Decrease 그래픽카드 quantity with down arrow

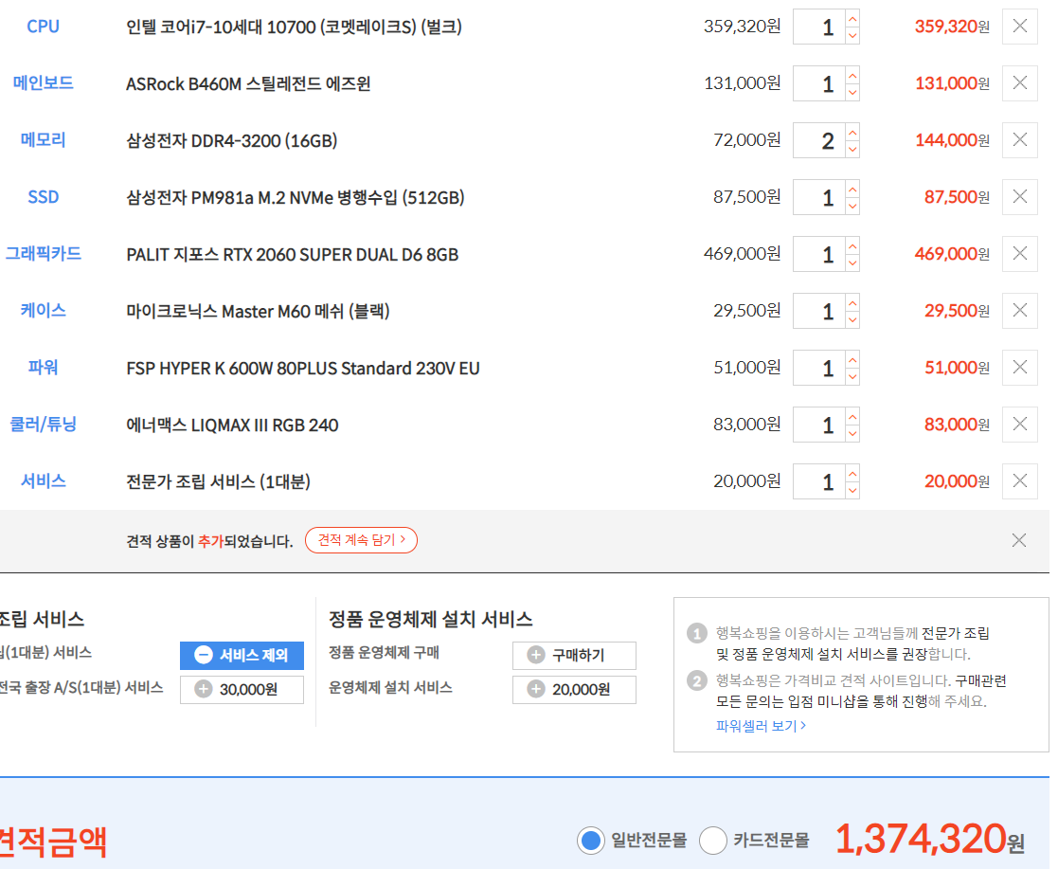pyautogui.click(x=852, y=263)
